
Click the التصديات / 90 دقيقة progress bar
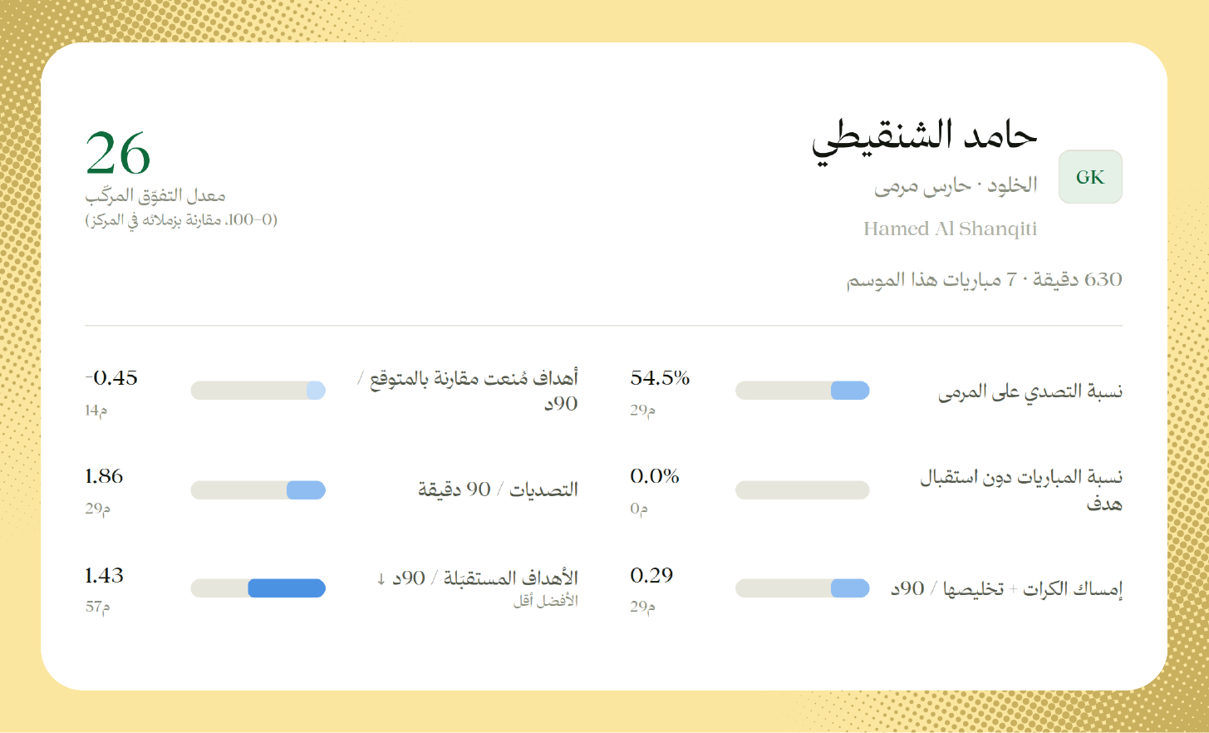[258, 490]
